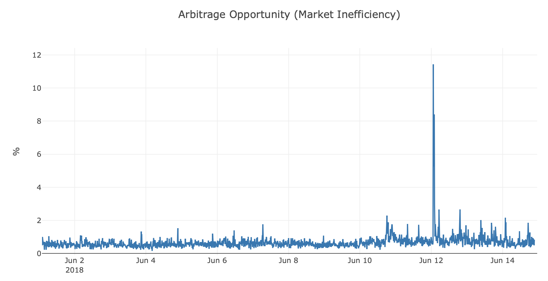Click the y-axis tick label '12'
Image resolution: width=548 pixels, height=281 pixels.
coord(37,55)
